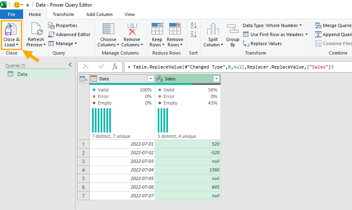
Task: Switch to the View tab
Action: pyautogui.click(x=129, y=14)
